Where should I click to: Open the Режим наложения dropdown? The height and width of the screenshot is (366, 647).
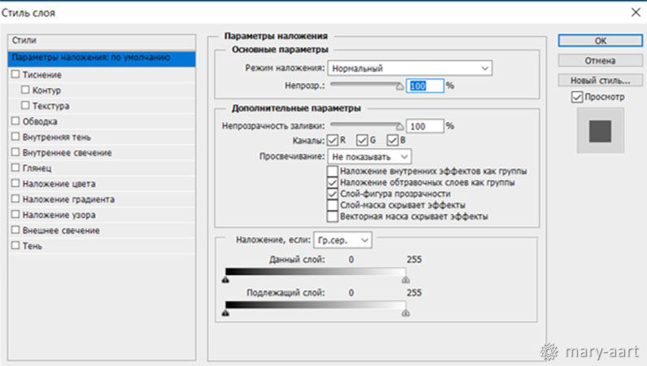pos(410,68)
